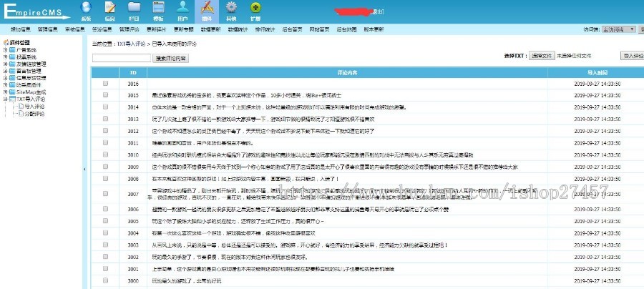
Task: Collapse the left sidebar with the arrow handle
Action: point(84,169)
